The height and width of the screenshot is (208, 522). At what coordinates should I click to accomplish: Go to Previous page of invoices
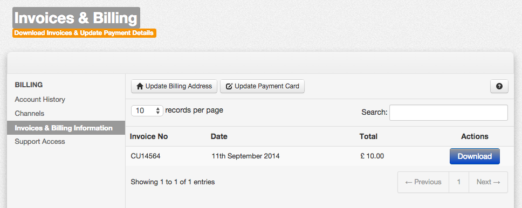423,182
